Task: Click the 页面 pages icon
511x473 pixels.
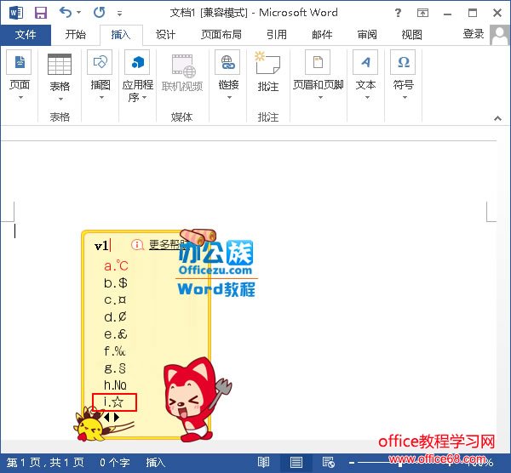Action: click(x=19, y=62)
